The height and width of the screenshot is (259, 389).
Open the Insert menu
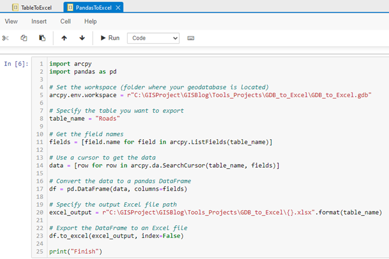(x=39, y=22)
